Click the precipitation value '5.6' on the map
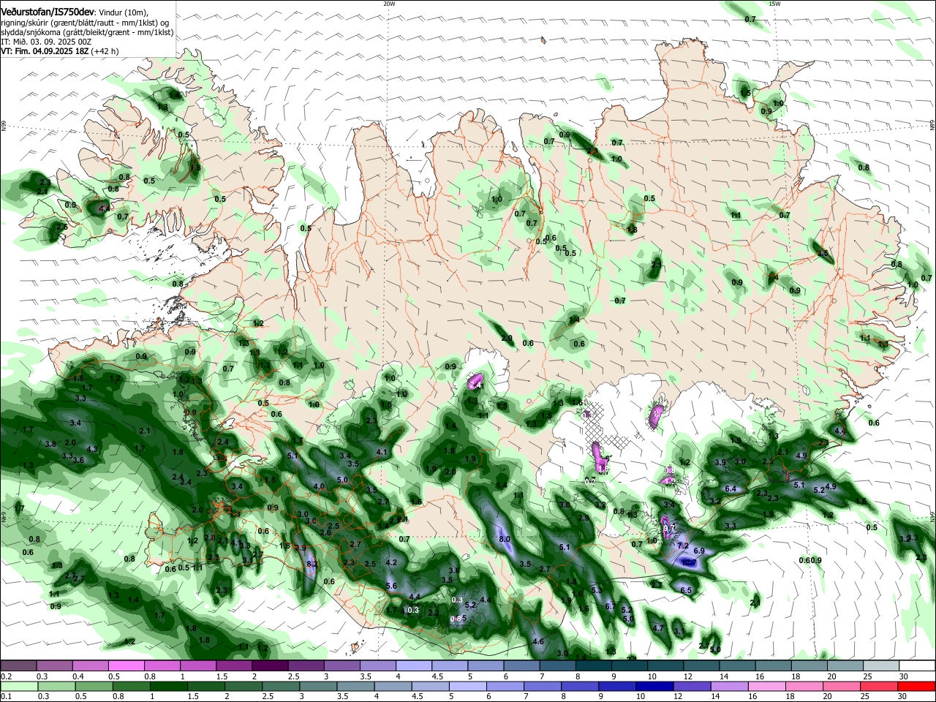Image resolution: width=936 pixels, height=702 pixels. coord(390,586)
